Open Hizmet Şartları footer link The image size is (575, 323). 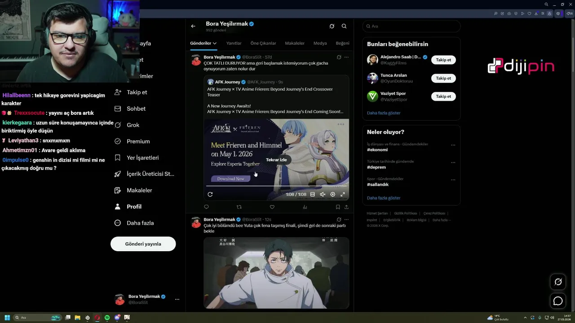[x=377, y=214]
